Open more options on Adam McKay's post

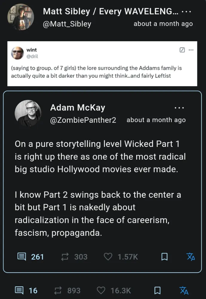179,108
